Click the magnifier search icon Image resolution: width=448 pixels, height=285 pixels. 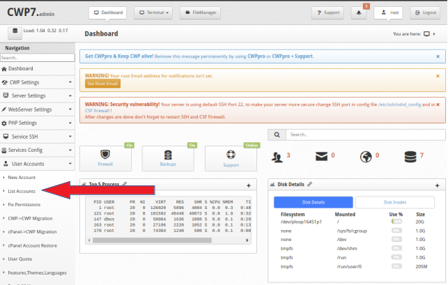277,134
